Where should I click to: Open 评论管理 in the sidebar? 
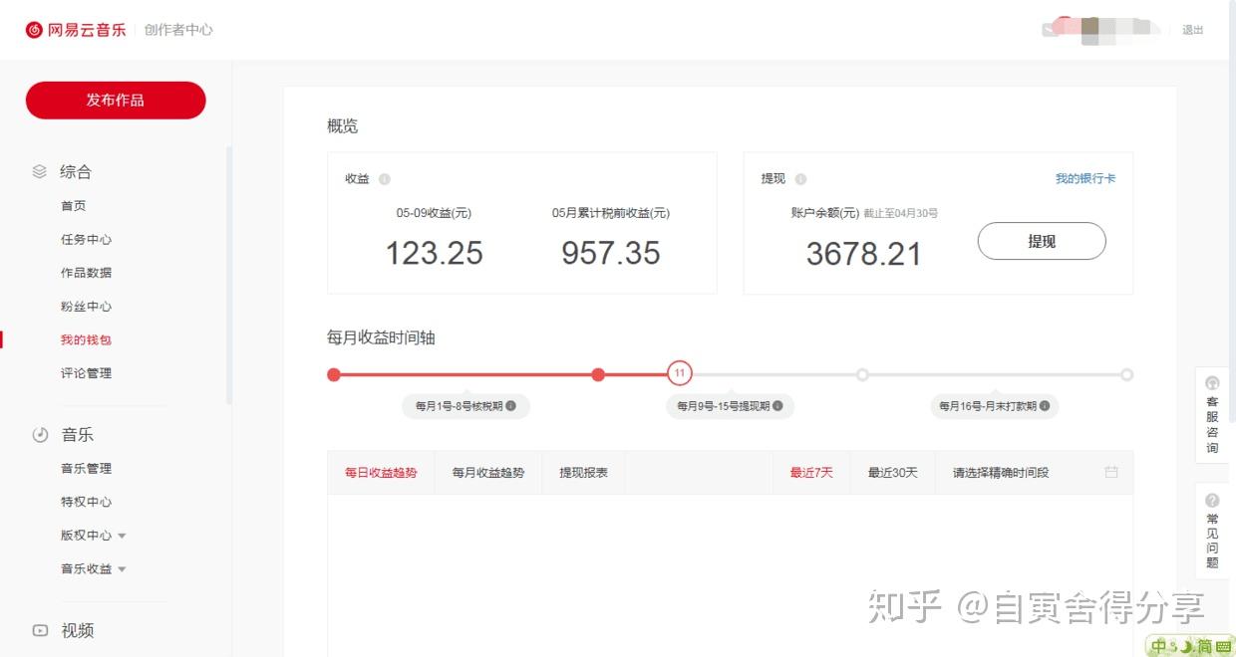tap(86, 373)
